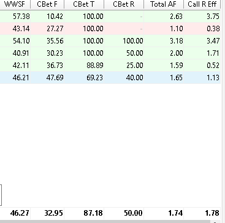The image size is (225, 223).
Task: Select the Call R Eff value 1.71
Action: [213, 53]
